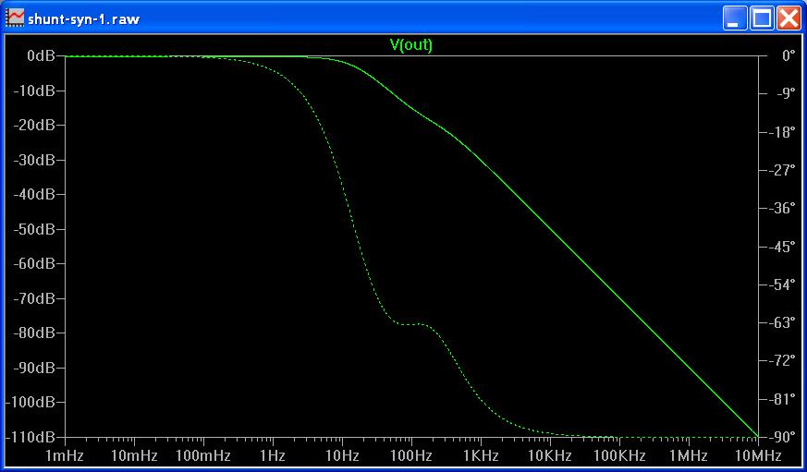The width and height of the screenshot is (807, 472).
Task: Click the -90dB left axis label
Action: pos(33,368)
